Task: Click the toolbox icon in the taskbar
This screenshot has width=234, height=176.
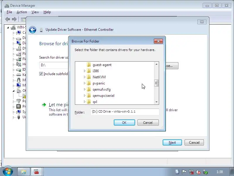Action: click(x=36, y=172)
